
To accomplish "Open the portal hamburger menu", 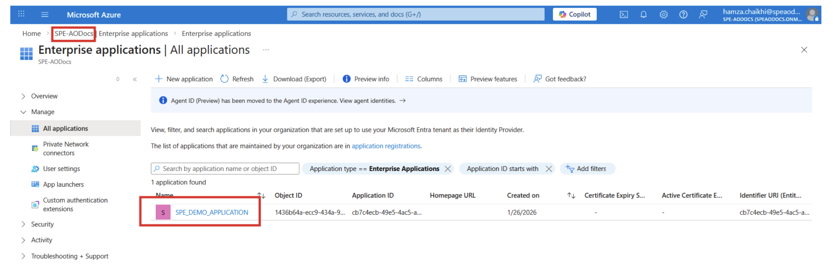I will click(x=45, y=15).
